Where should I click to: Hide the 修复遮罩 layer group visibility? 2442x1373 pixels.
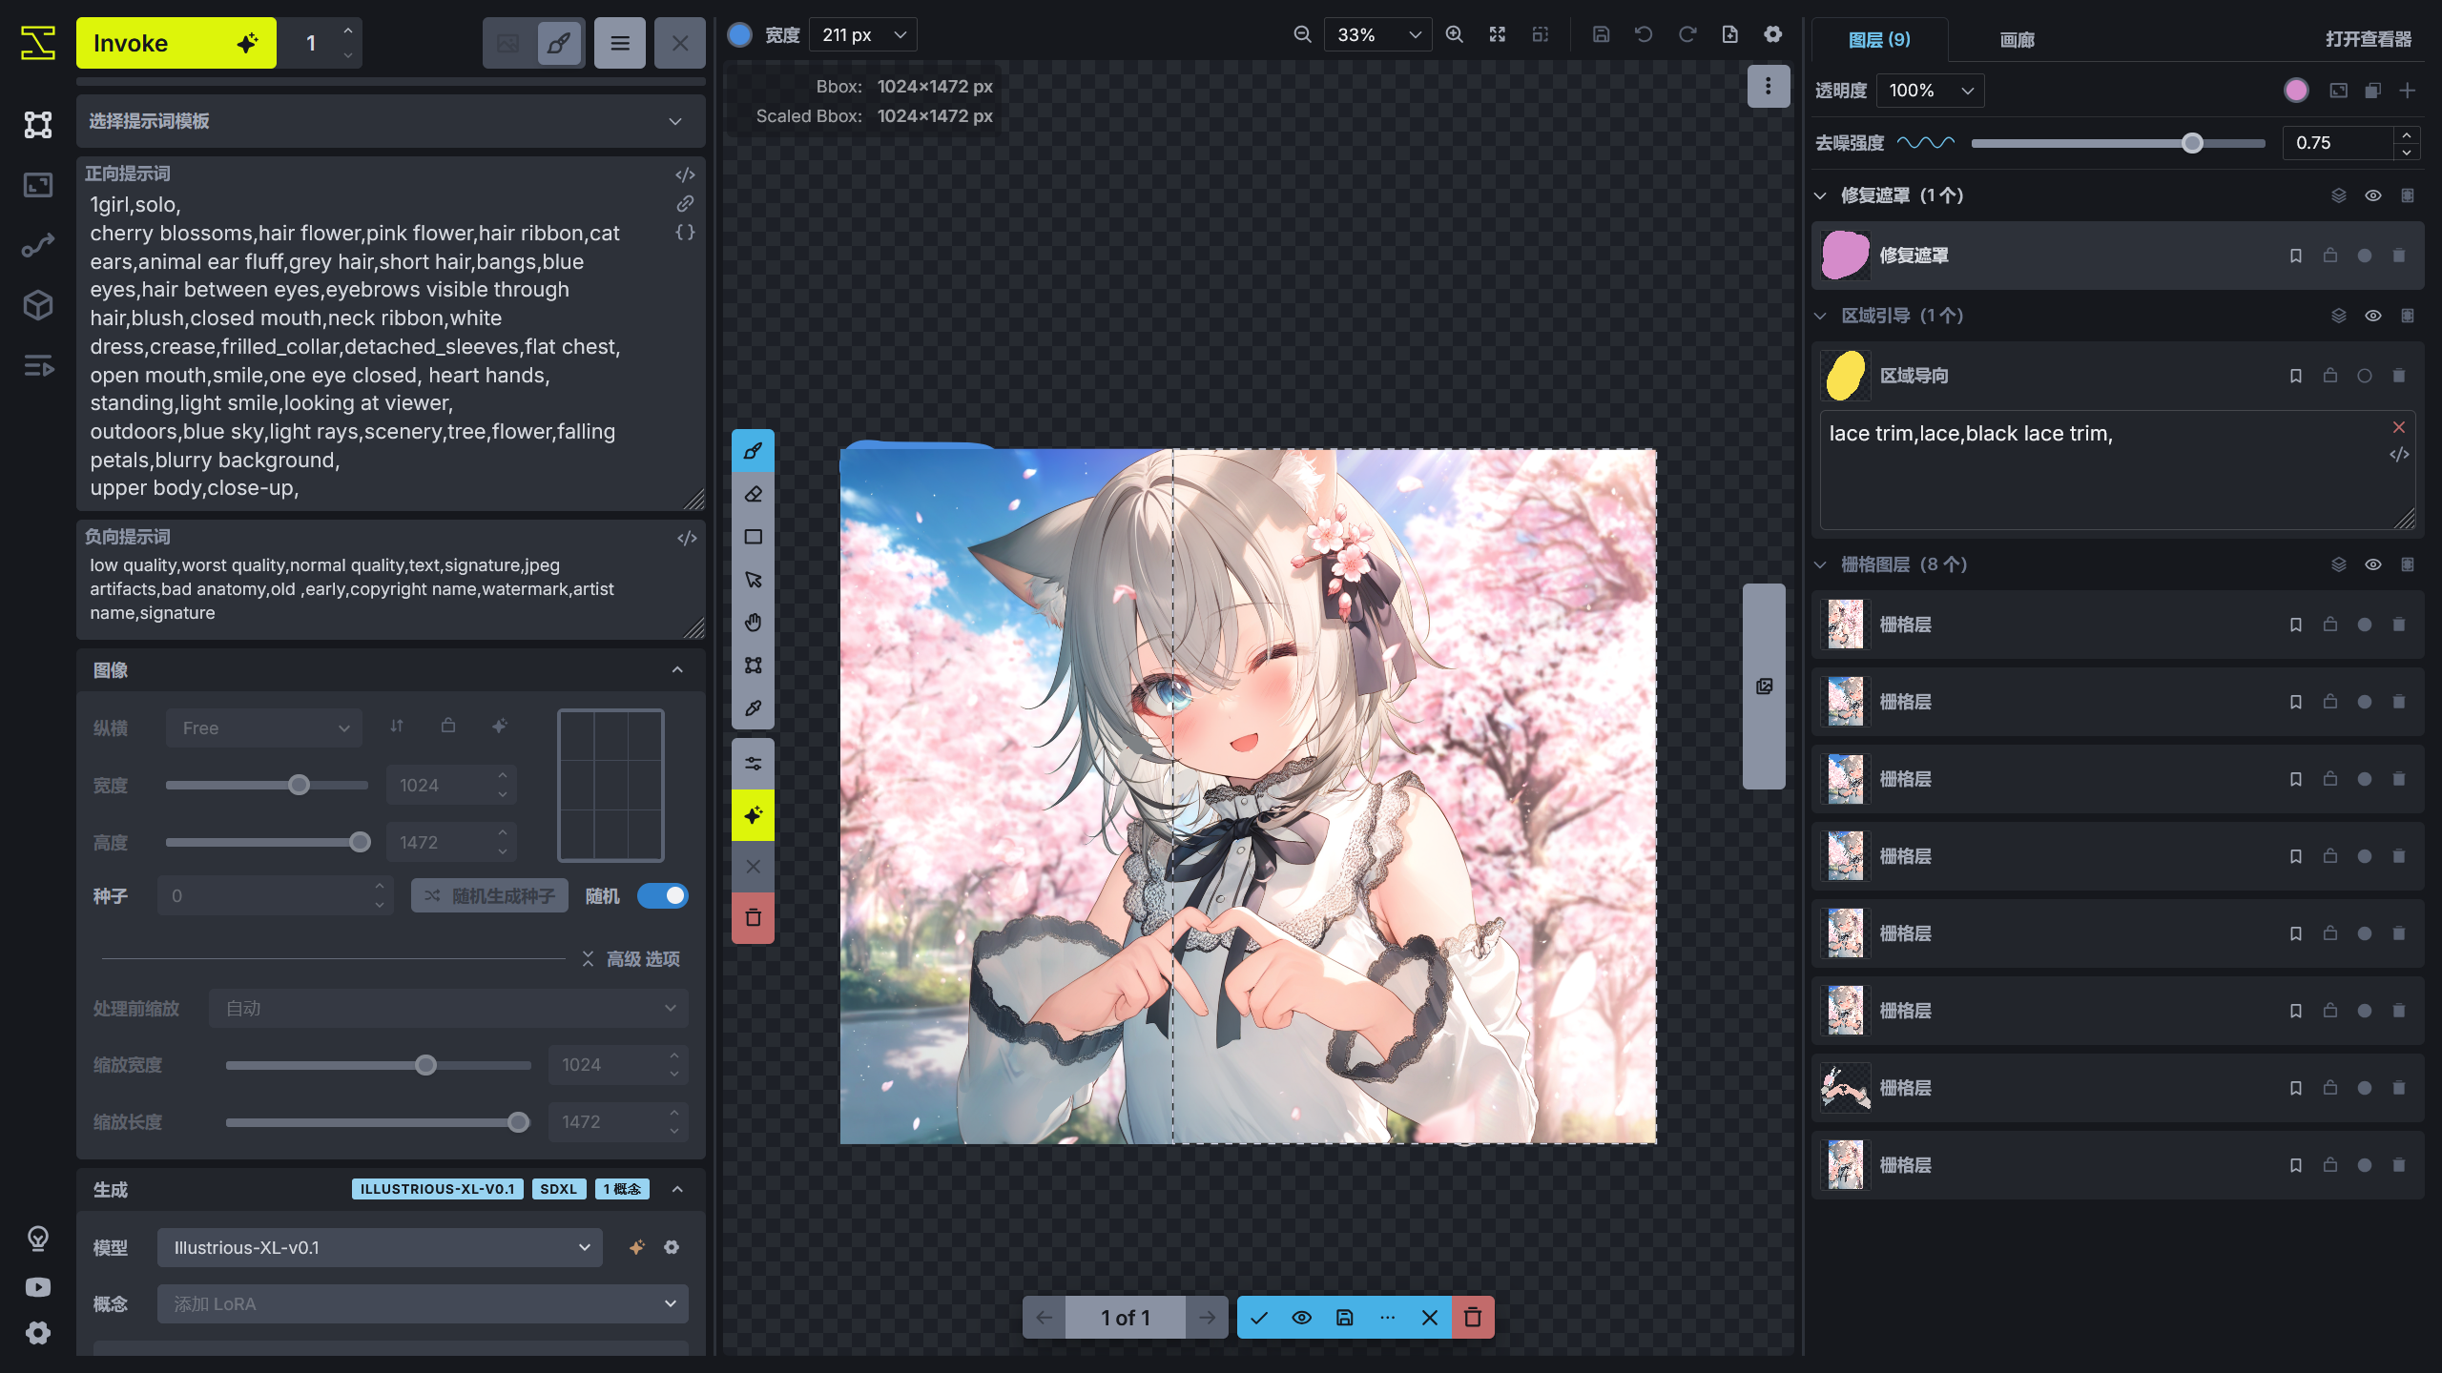2373,195
